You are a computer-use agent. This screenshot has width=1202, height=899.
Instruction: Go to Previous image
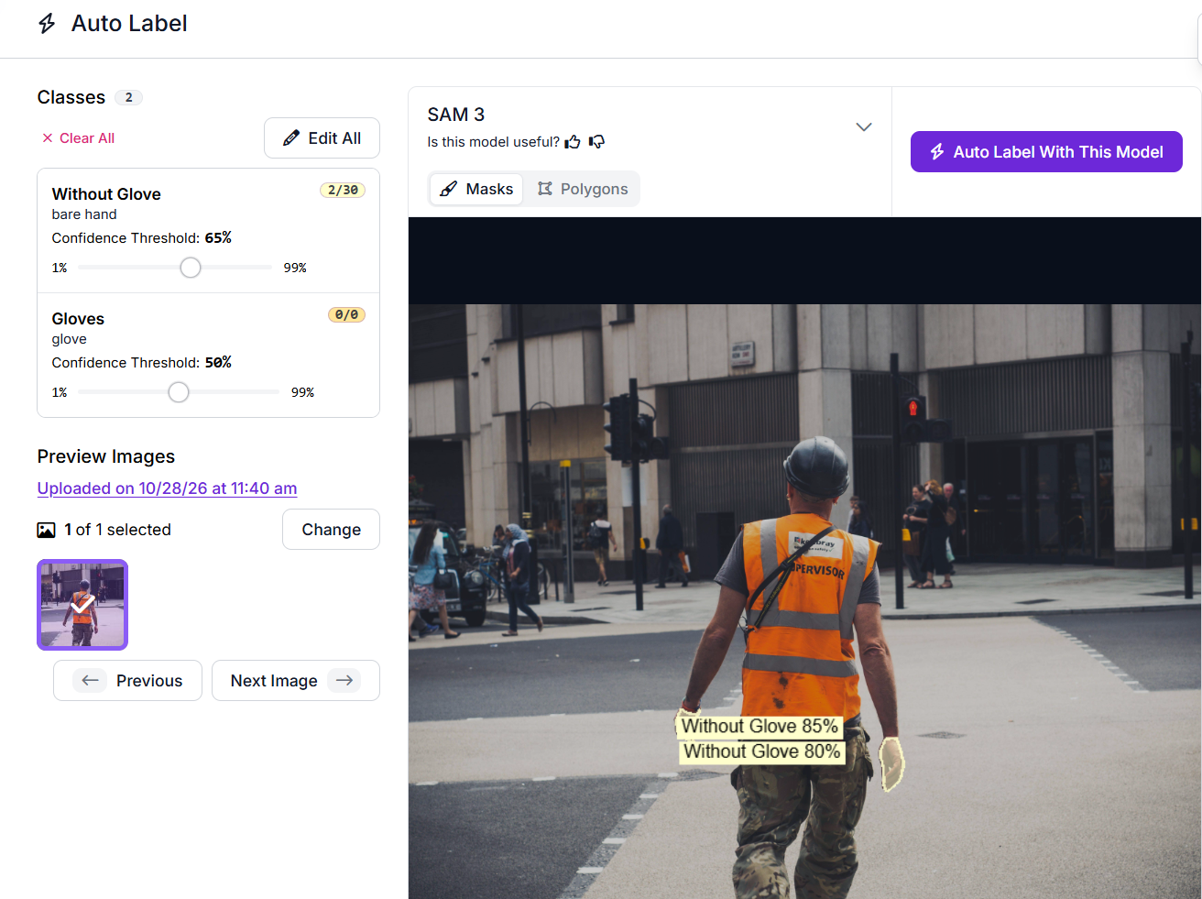pos(127,681)
